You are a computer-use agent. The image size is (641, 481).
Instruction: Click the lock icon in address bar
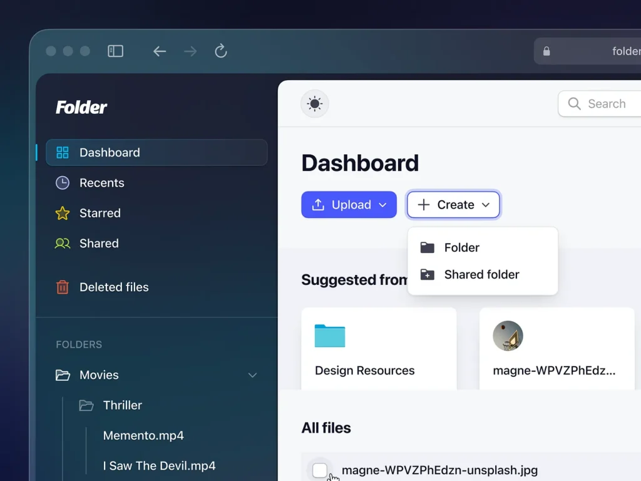click(546, 51)
